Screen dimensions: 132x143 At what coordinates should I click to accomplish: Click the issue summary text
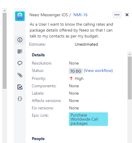(71, 30)
